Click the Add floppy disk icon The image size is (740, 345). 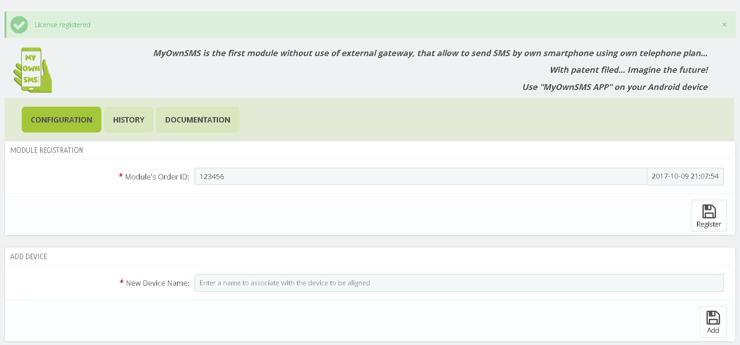pos(713,317)
